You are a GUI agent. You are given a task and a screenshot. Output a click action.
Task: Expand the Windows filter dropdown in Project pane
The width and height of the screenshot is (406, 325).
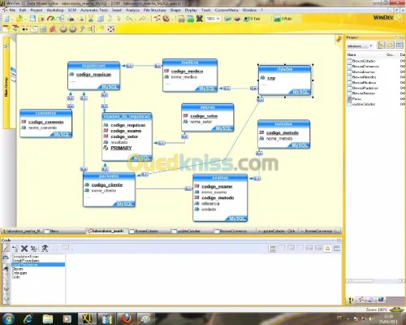[x=371, y=46]
